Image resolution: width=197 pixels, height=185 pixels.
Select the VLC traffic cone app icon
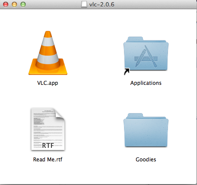(x=48, y=53)
